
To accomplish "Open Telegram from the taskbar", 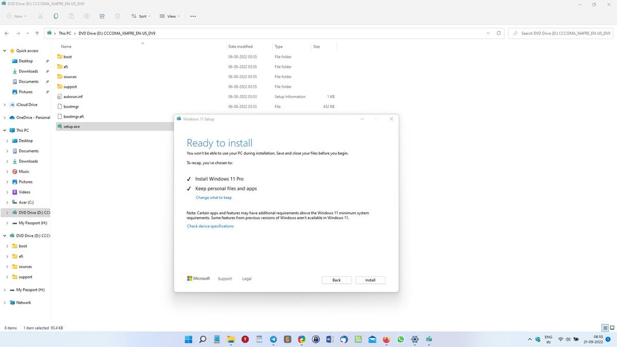I will pos(273,339).
